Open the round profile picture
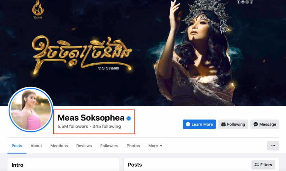Viewport: 286px width, 171px height. tap(30, 110)
